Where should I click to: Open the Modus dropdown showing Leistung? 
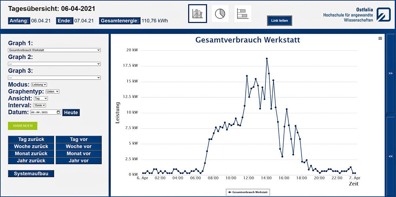(39, 85)
